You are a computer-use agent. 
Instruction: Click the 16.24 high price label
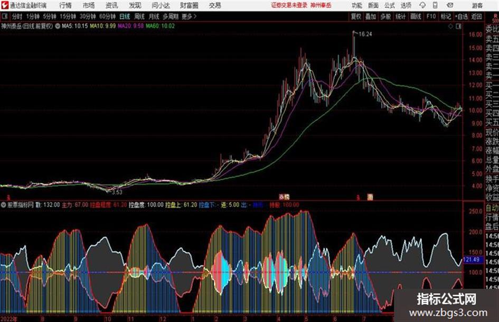[365, 34]
